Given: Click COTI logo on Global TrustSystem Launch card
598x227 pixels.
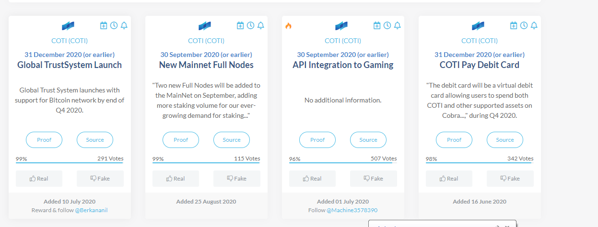Looking at the screenshot, I should pyautogui.click(x=69, y=26).
